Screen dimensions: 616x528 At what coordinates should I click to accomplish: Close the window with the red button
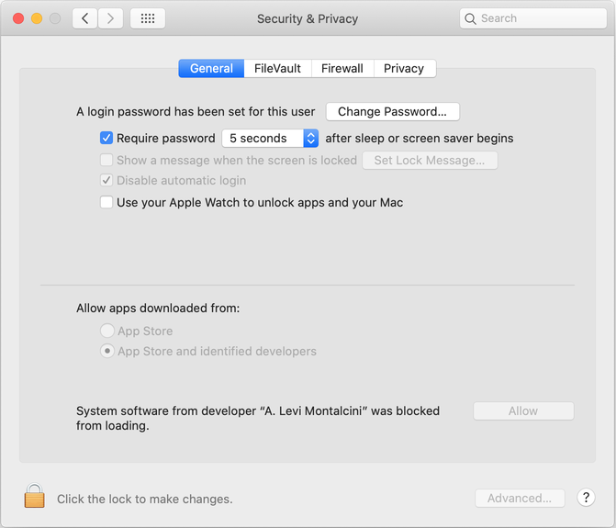[18, 18]
